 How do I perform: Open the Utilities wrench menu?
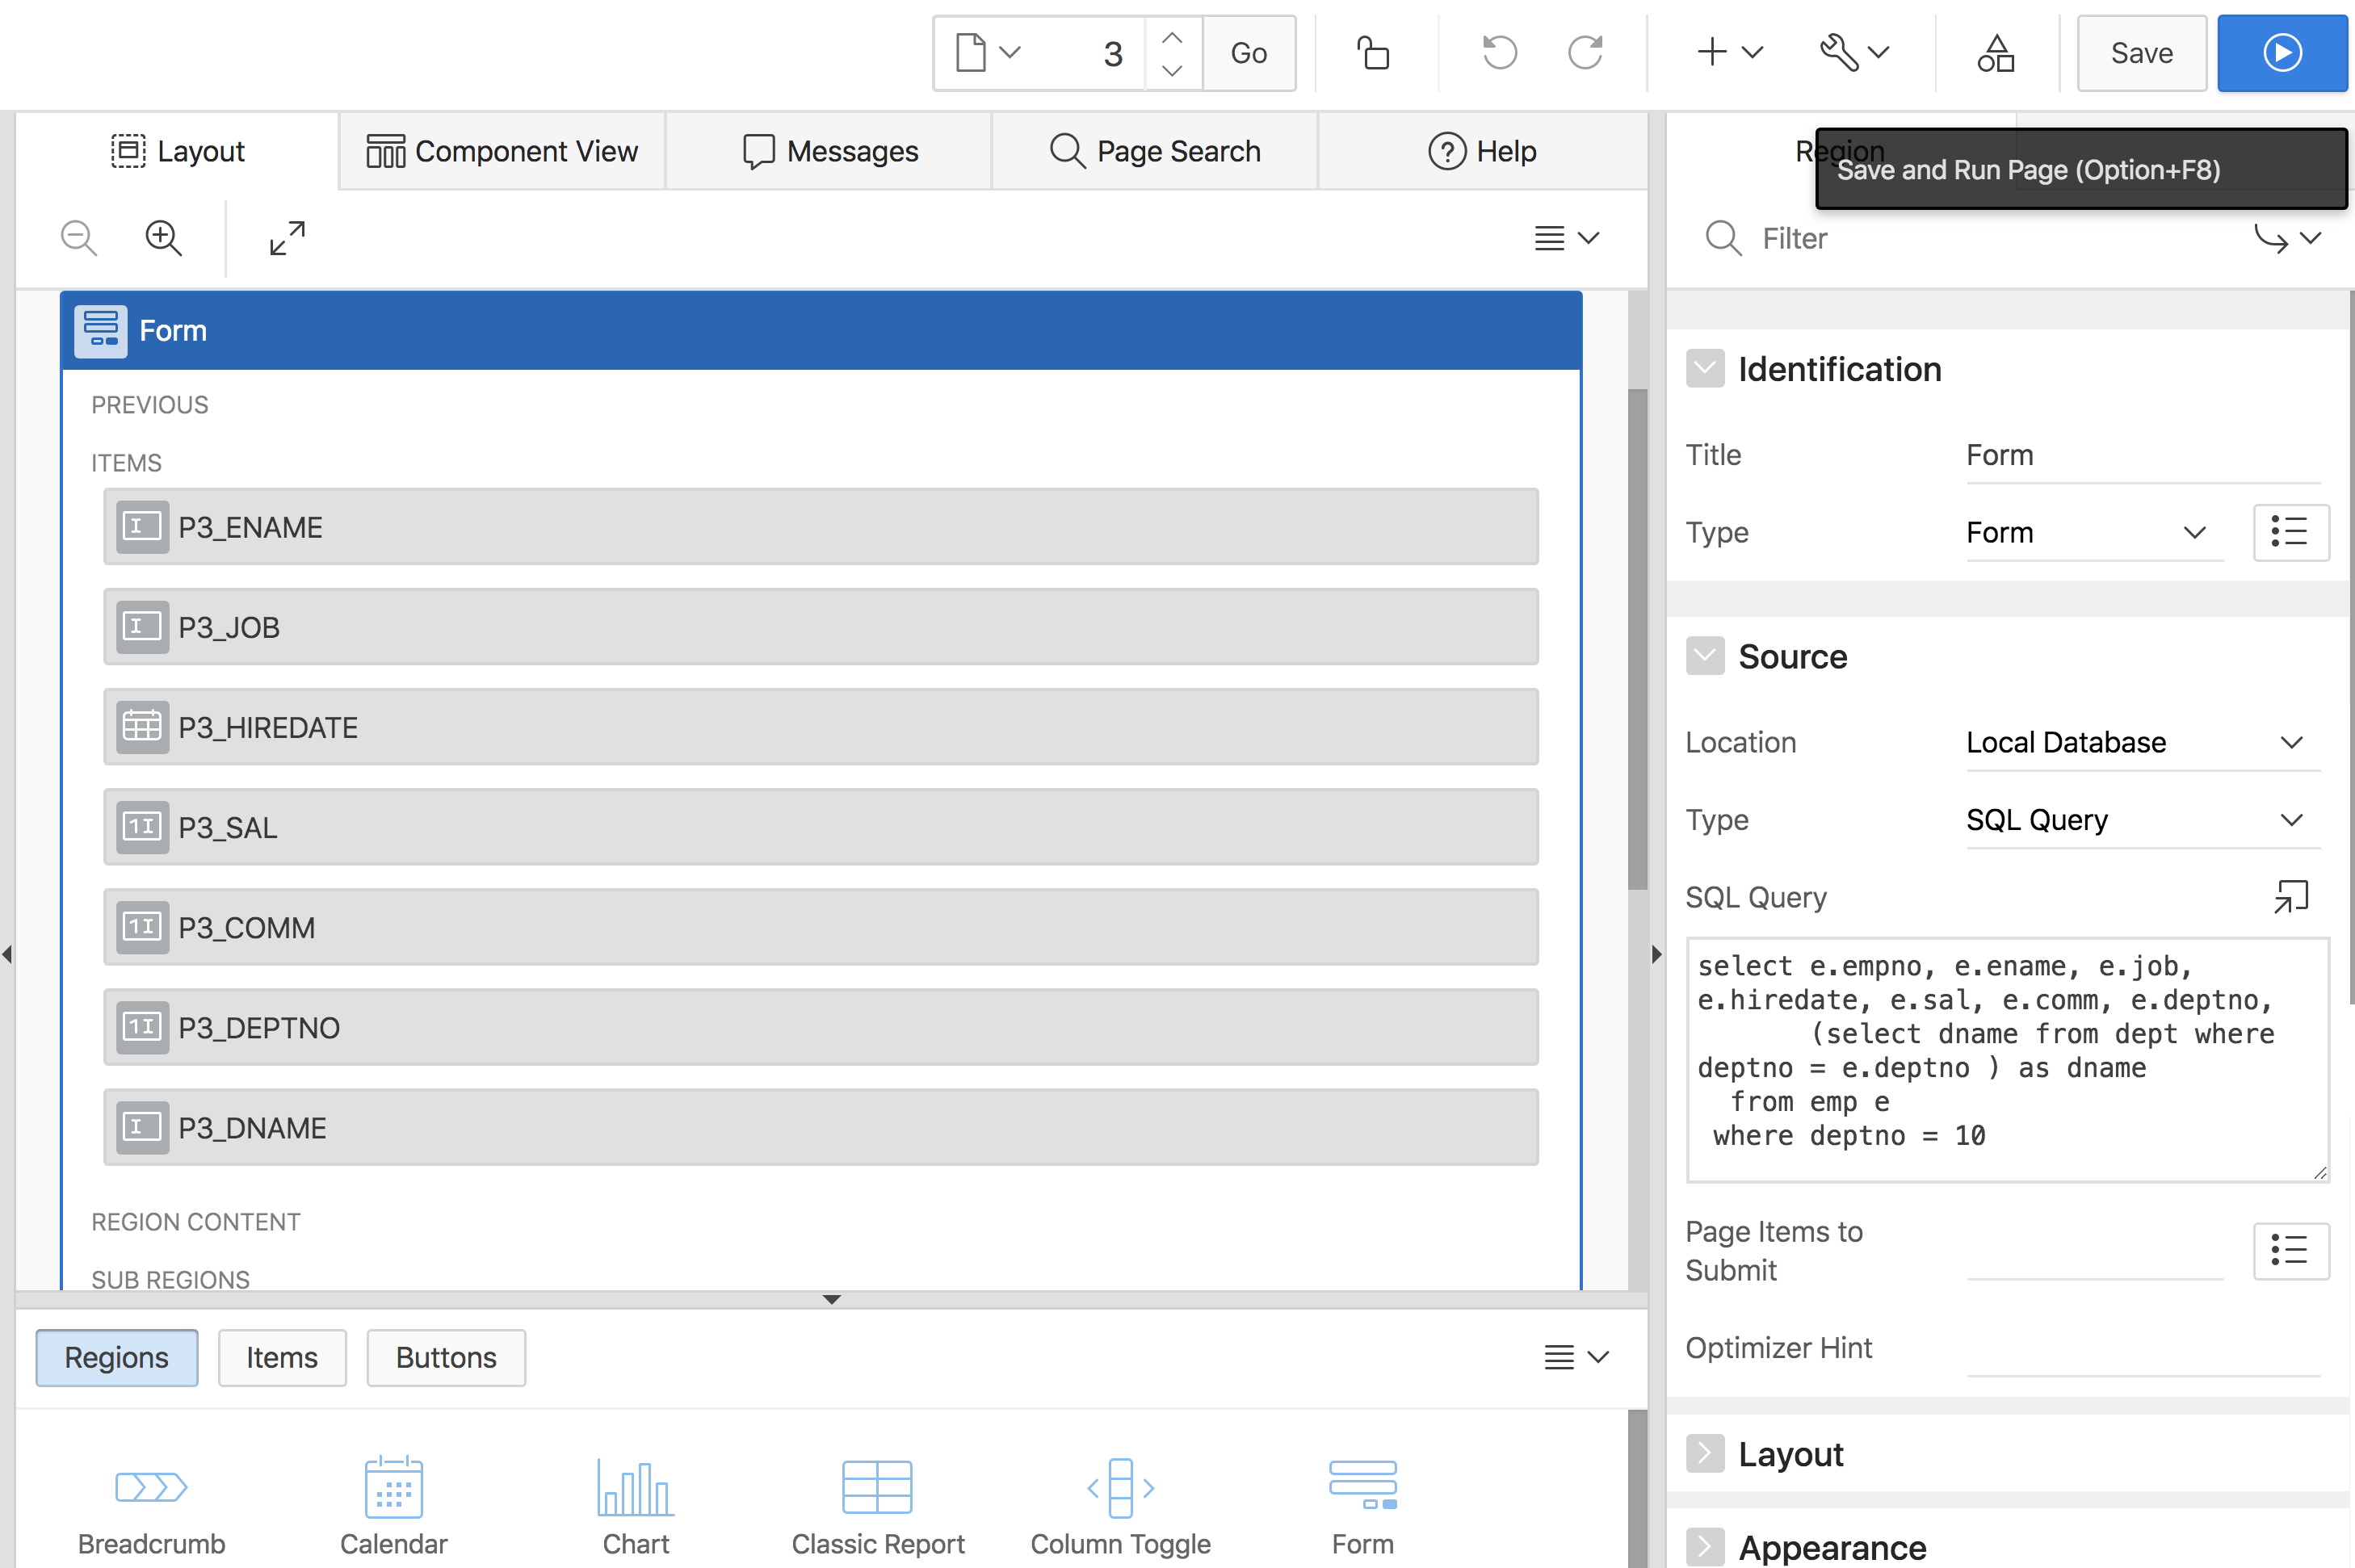point(1853,53)
